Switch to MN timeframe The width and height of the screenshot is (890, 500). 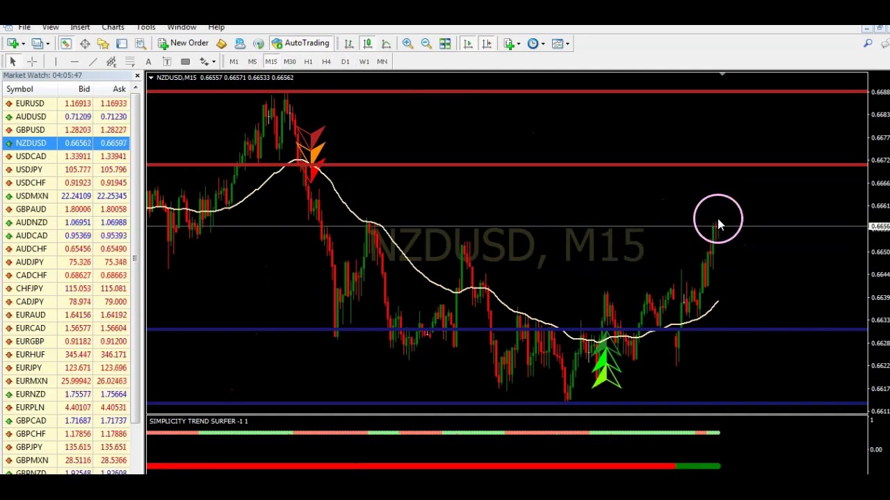click(x=382, y=62)
